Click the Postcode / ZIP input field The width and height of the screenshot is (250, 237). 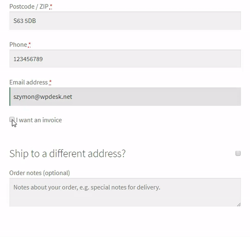[x=125, y=21]
